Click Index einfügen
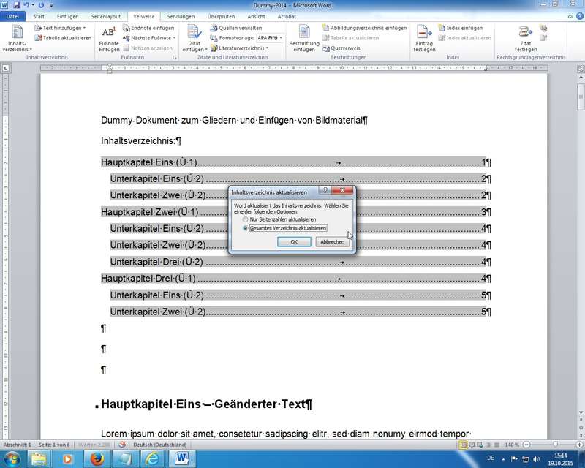 coord(461,28)
